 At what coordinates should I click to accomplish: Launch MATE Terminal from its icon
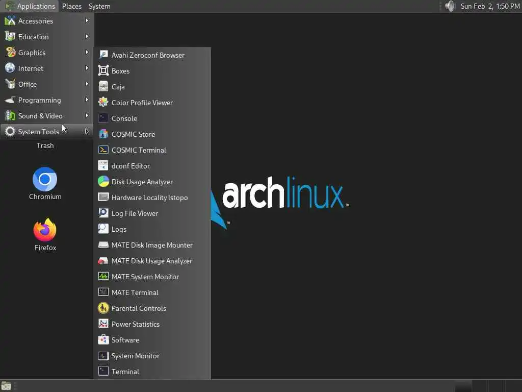point(103,292)
